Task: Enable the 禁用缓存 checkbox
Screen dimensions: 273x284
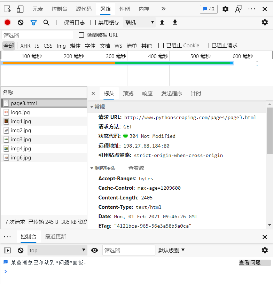Action: pos(93,23)
